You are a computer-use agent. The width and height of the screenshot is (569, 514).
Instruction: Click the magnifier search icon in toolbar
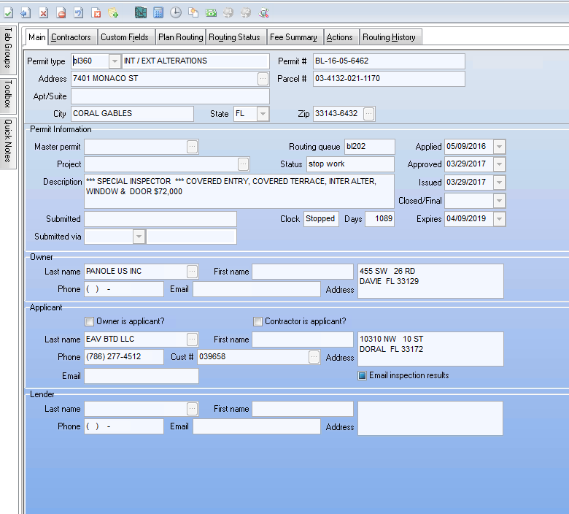click(x=263, y=13)
